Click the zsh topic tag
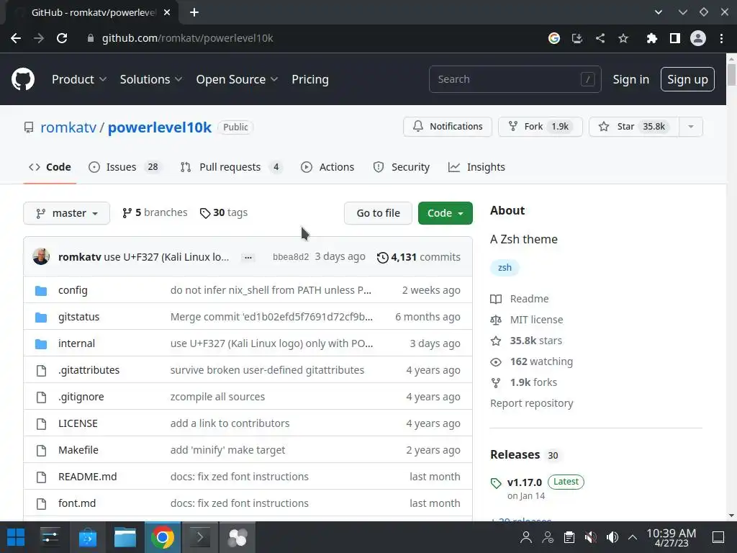Viewport: 737px width, 553px height. 505,268
